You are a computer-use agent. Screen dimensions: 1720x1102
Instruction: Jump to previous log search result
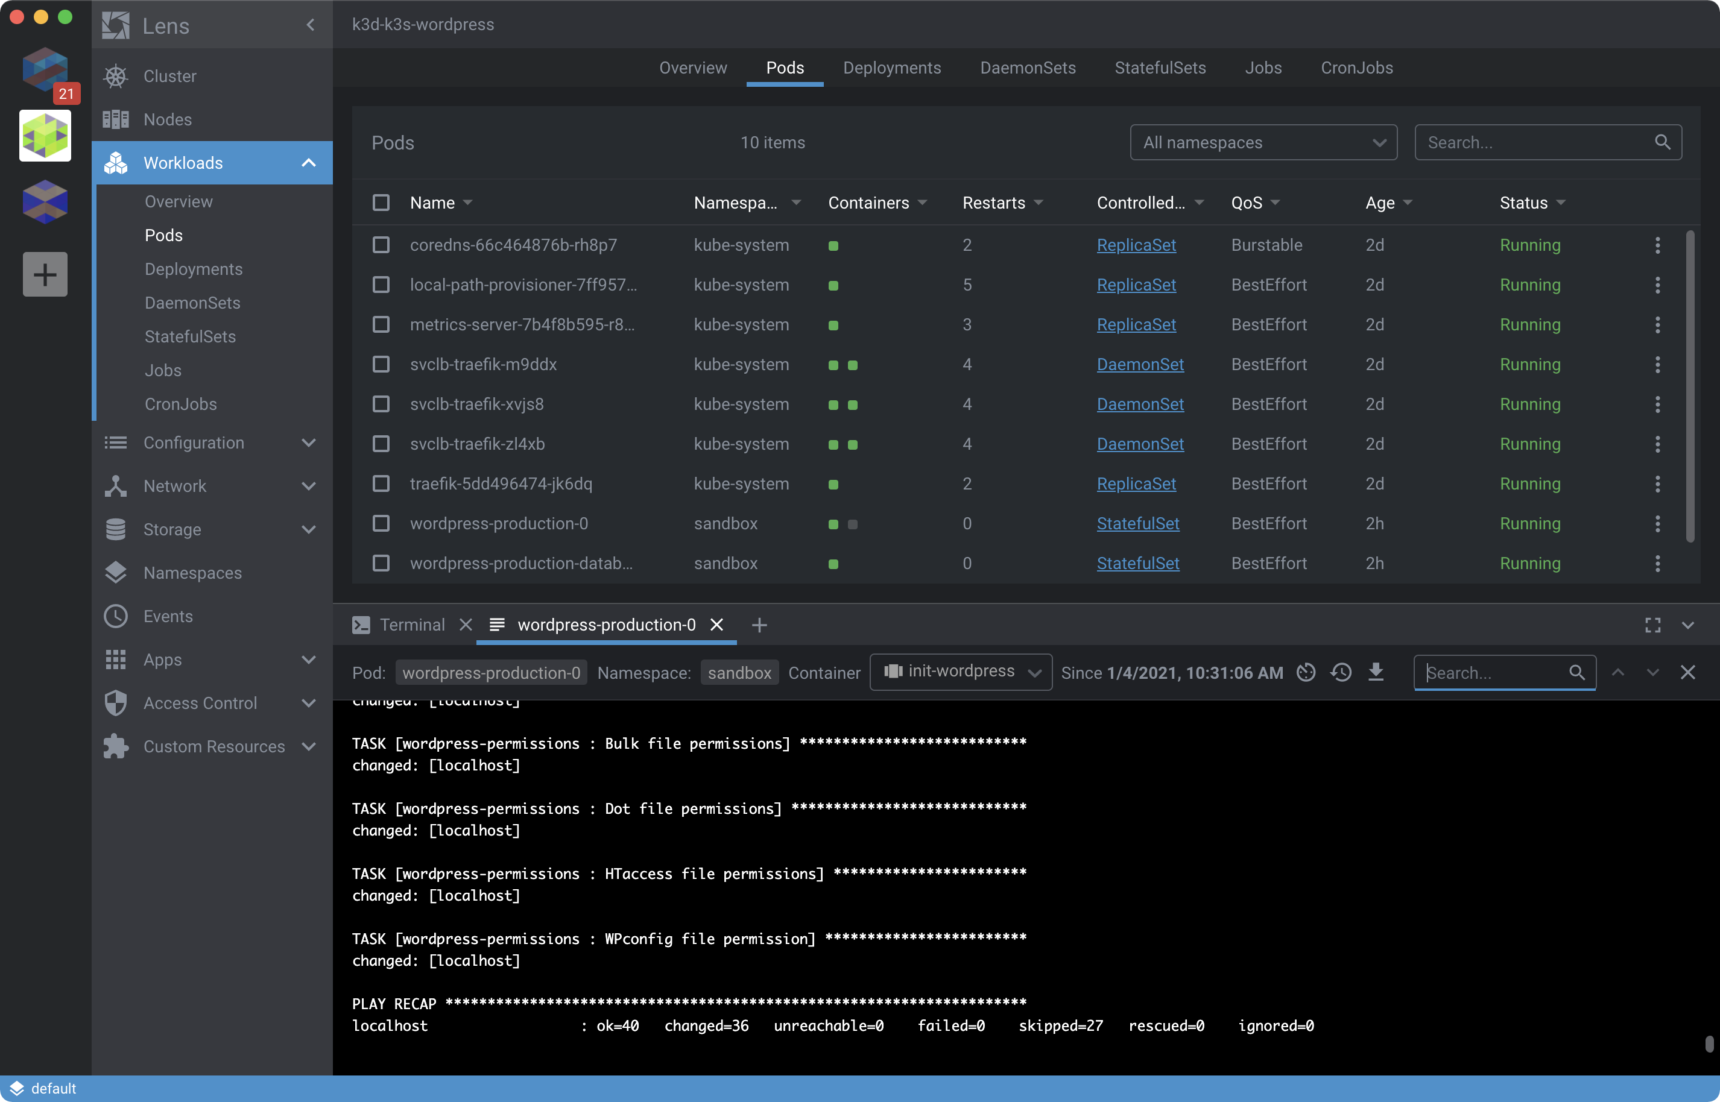coord(1618,672)
